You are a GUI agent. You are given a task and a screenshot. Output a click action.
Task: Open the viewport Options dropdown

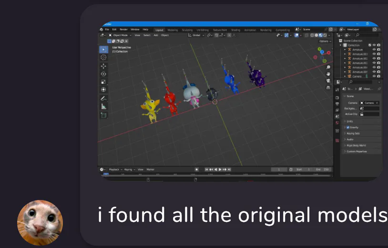pos(325,41)
